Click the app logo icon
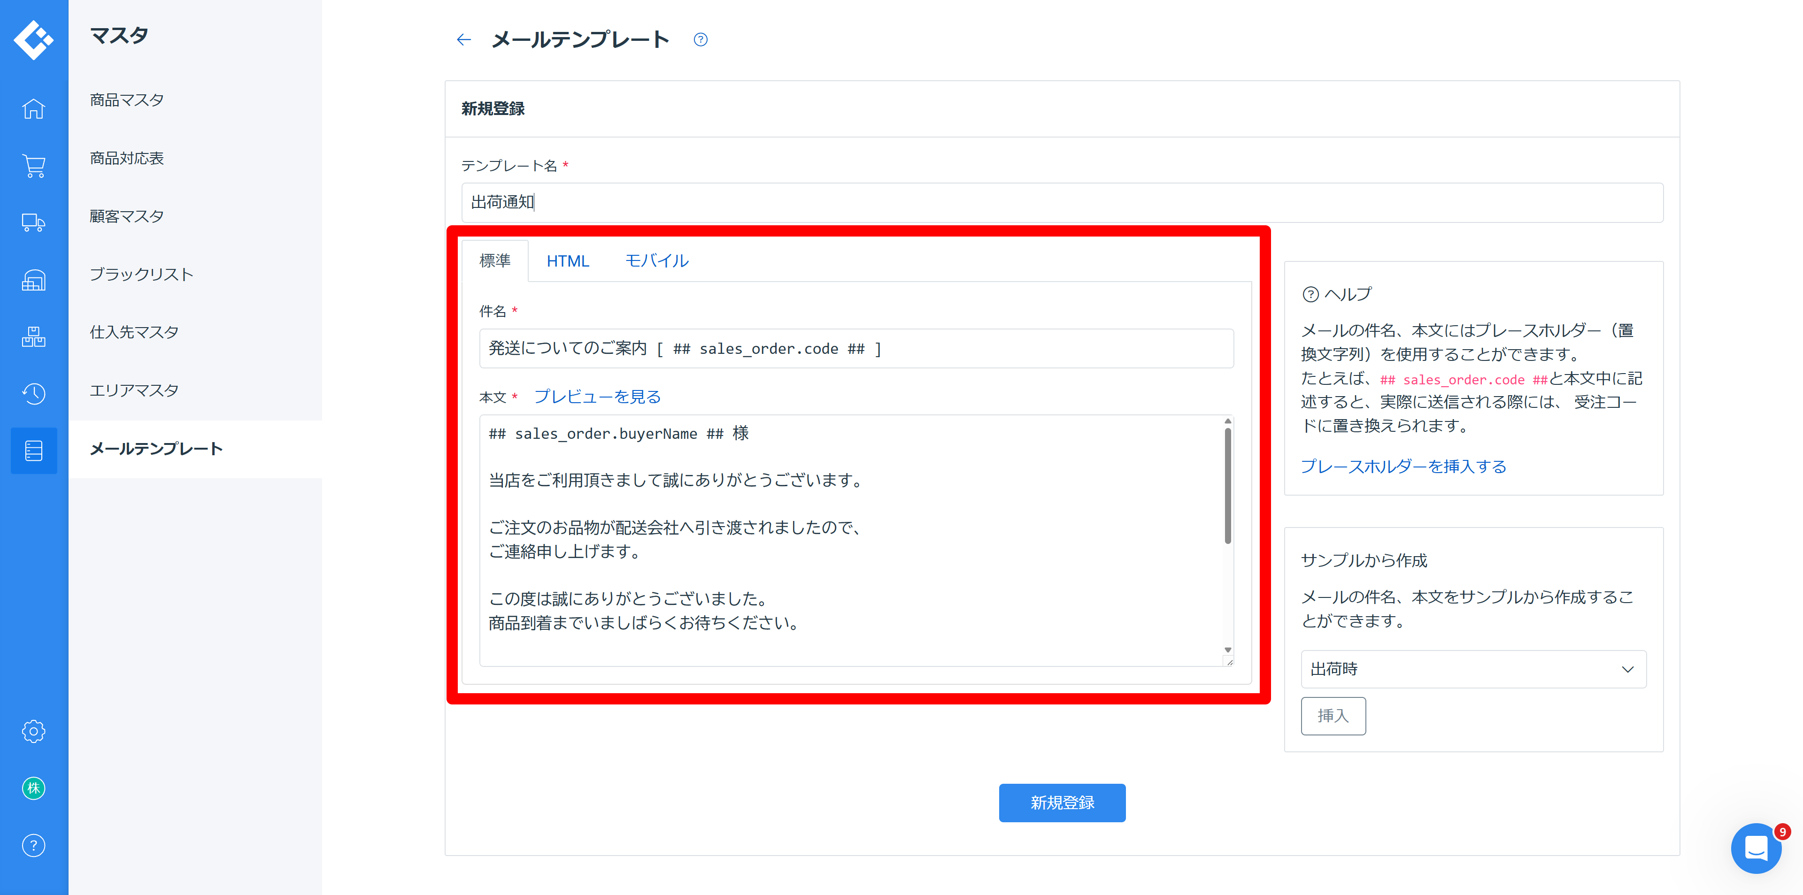Image resolution: width=1803 pixels, height=895 pixels. 34,40
